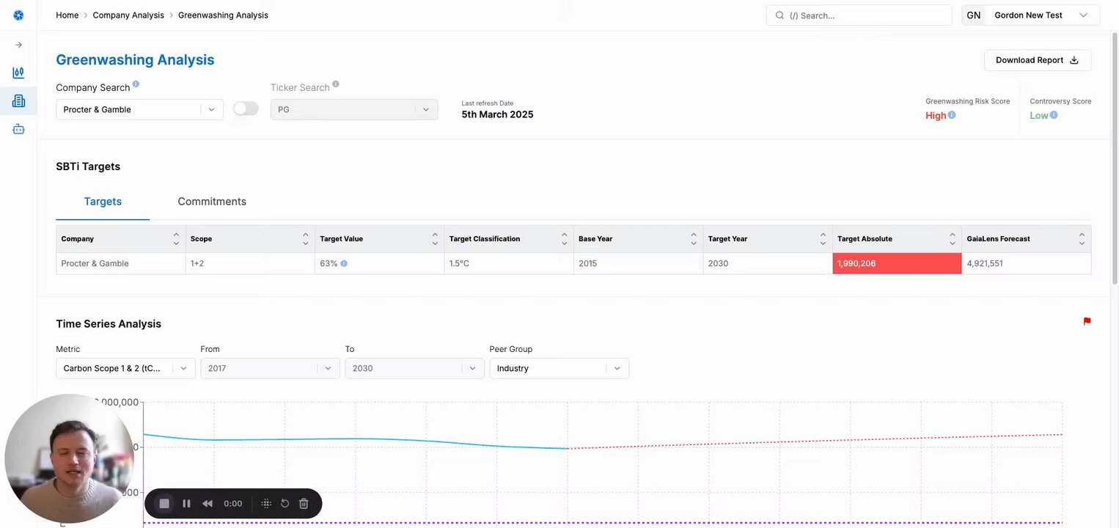Image resolution: width=1119 pixels, height=528 pixels.
Task: Click the page vertical scrollbar
Action: [x=1115, y=158]
